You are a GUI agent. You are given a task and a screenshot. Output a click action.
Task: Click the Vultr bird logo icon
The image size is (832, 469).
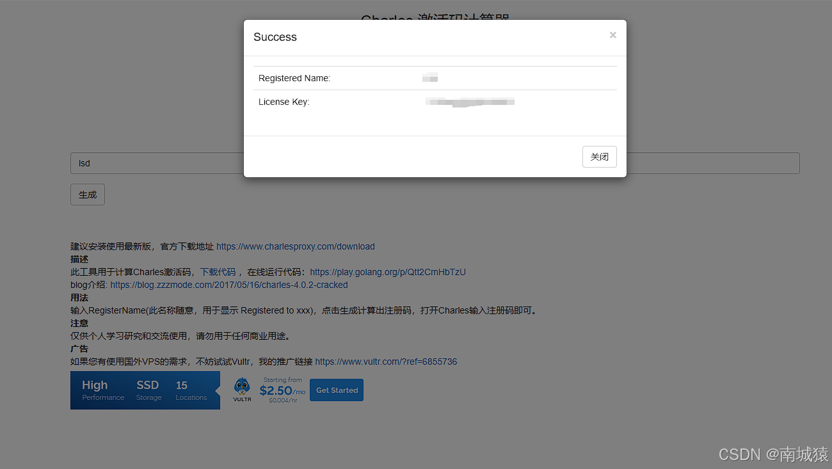(x=242, y=389)
